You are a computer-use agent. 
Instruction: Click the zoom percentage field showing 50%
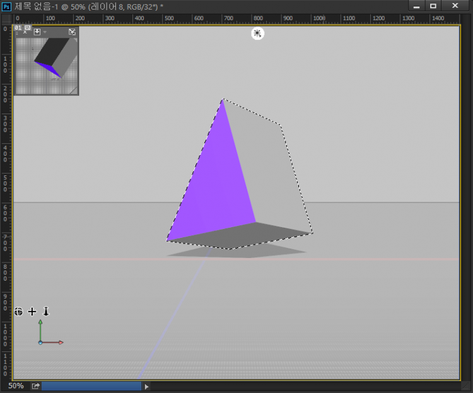pos(16,385)
